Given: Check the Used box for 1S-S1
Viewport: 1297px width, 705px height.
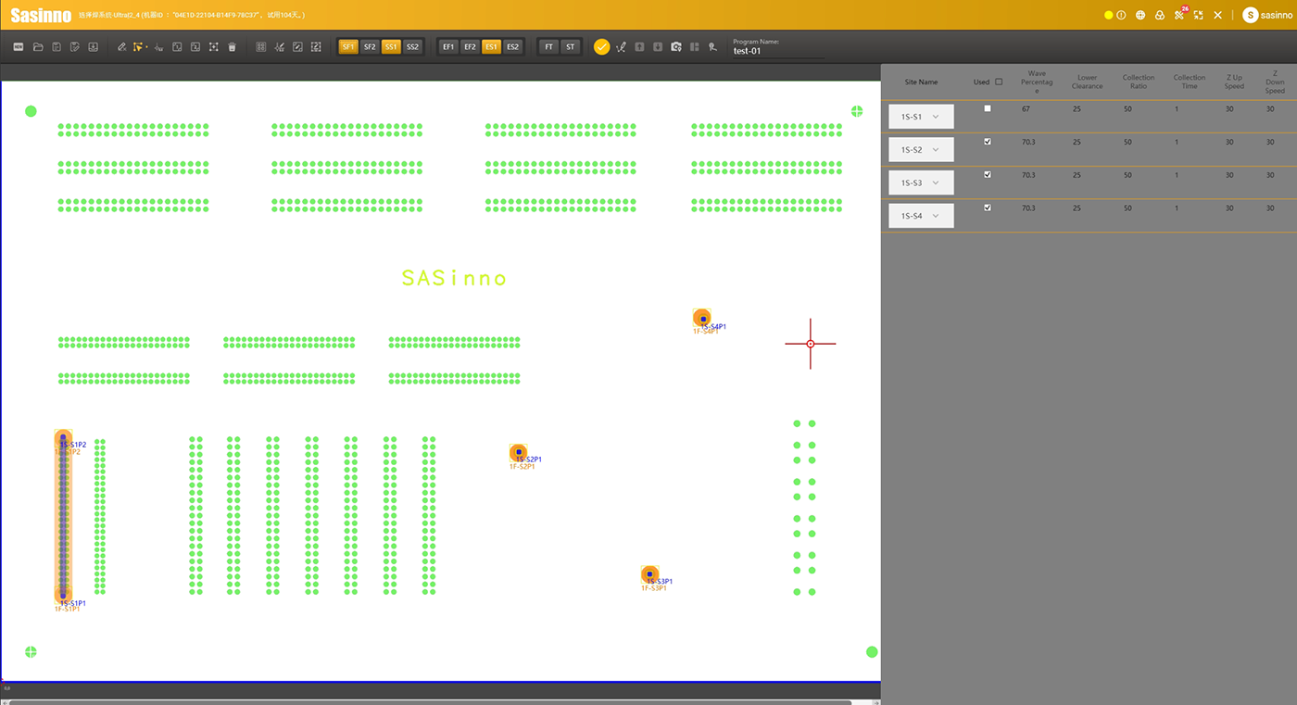Looking at the screenshot, I should [x=988, y=108].
